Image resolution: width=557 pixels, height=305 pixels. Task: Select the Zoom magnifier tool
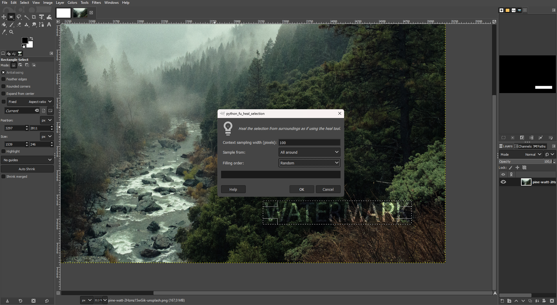[x=11, y=32]
